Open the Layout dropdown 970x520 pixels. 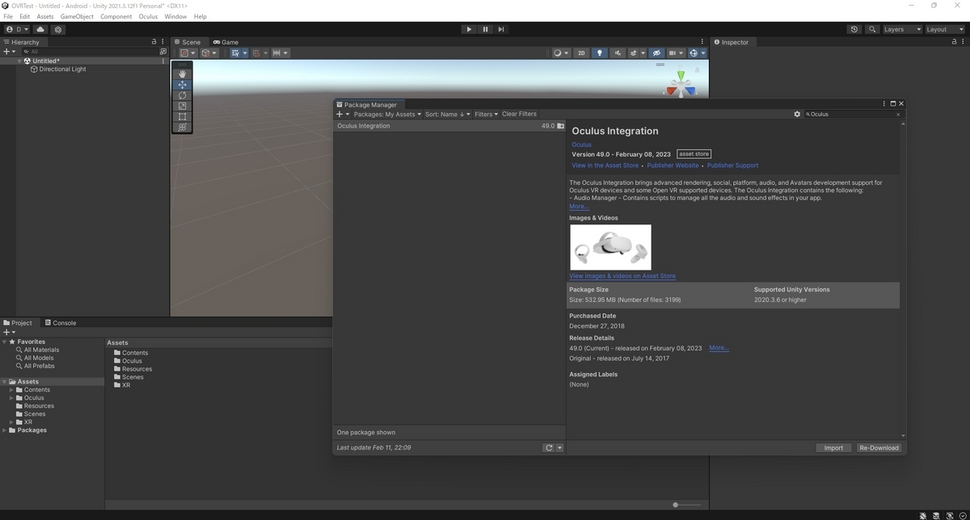point(945,29)
